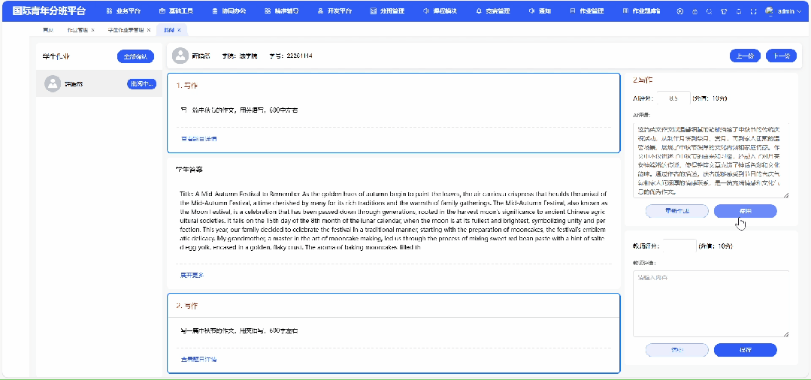The width and height of the screenshot is (811, 380).
Task: Click the icon next to 基础工具 menu
Action: 162,11
